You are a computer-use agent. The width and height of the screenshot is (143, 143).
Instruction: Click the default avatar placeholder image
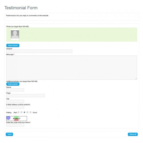(x=15, y=34)
